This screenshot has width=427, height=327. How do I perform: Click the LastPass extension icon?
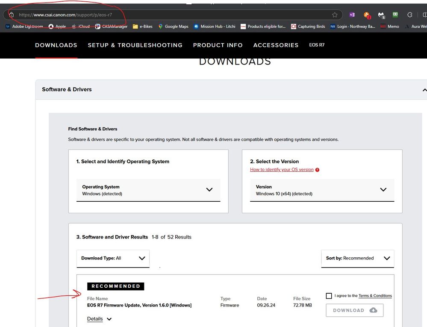tap(395, 15)
